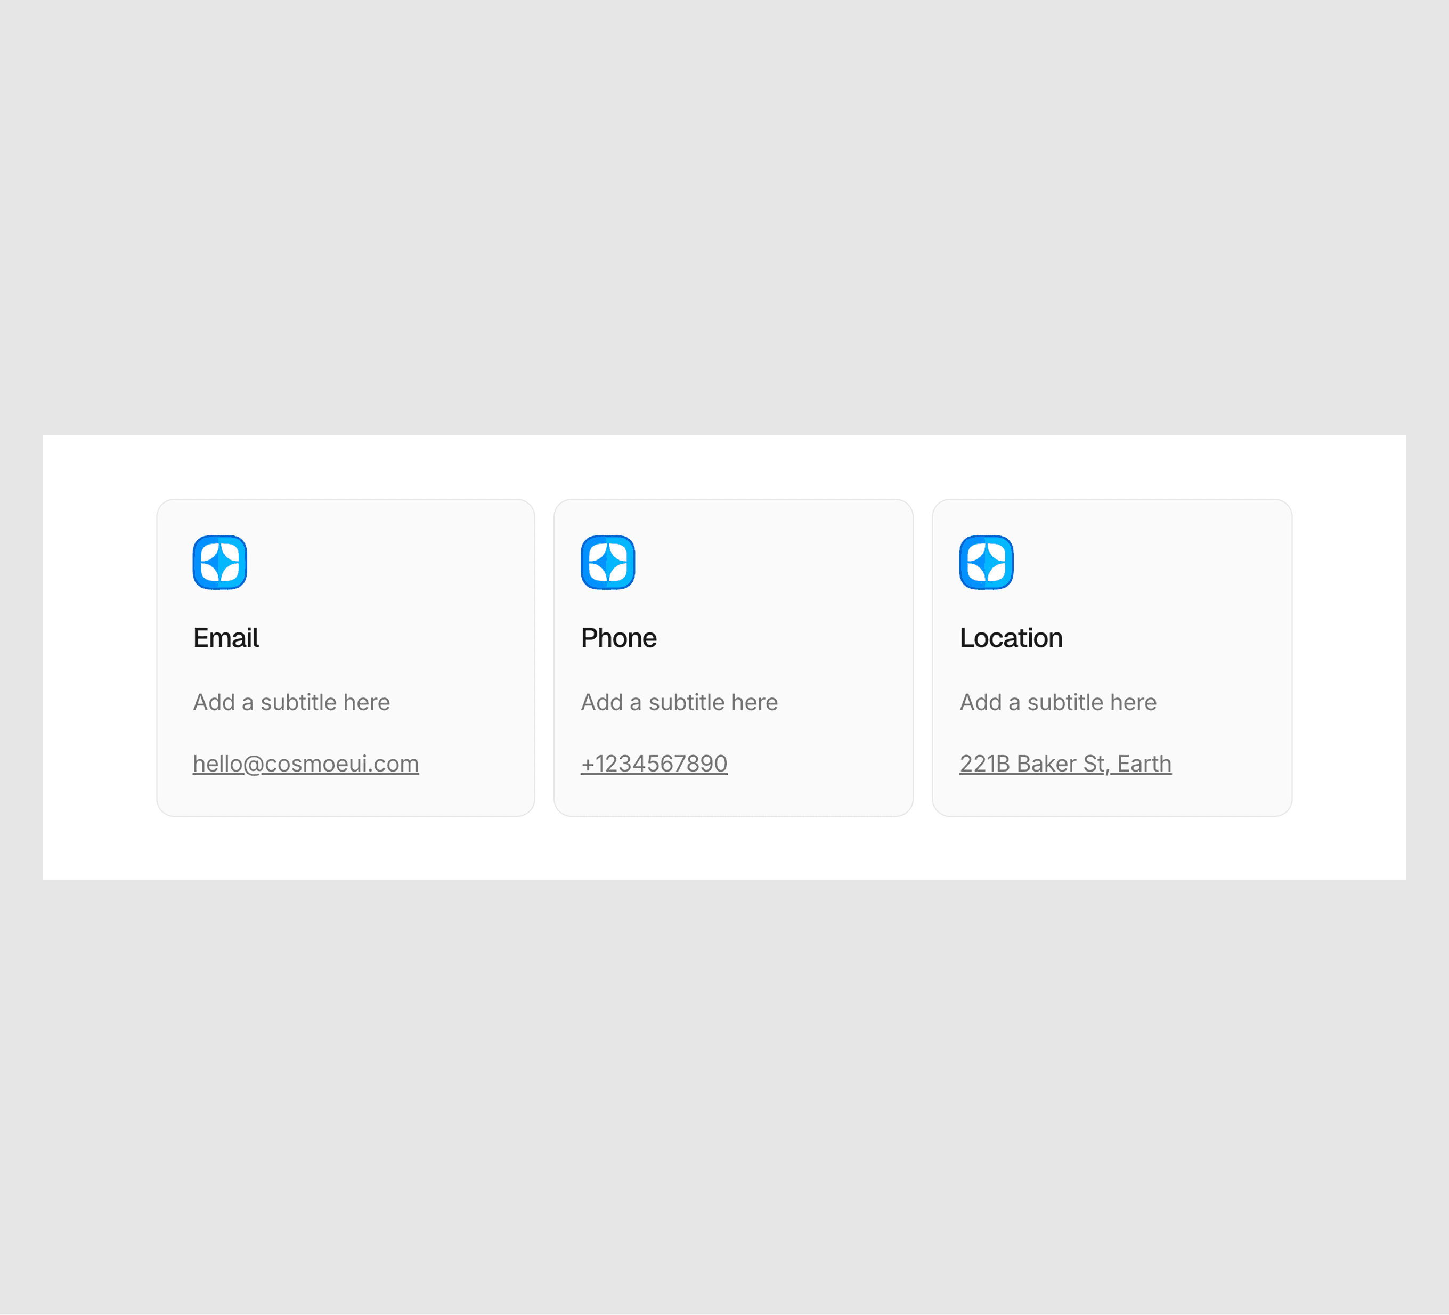Image resolution: width=1449 pixels, height=1315 pixels.
Task: Open the hello@cosmoeui.com email link
Action: click(x=305, y=764)
